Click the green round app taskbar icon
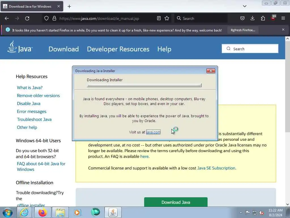Image resolution: width=290 pixels, height=218 pixels. (95, 212)
